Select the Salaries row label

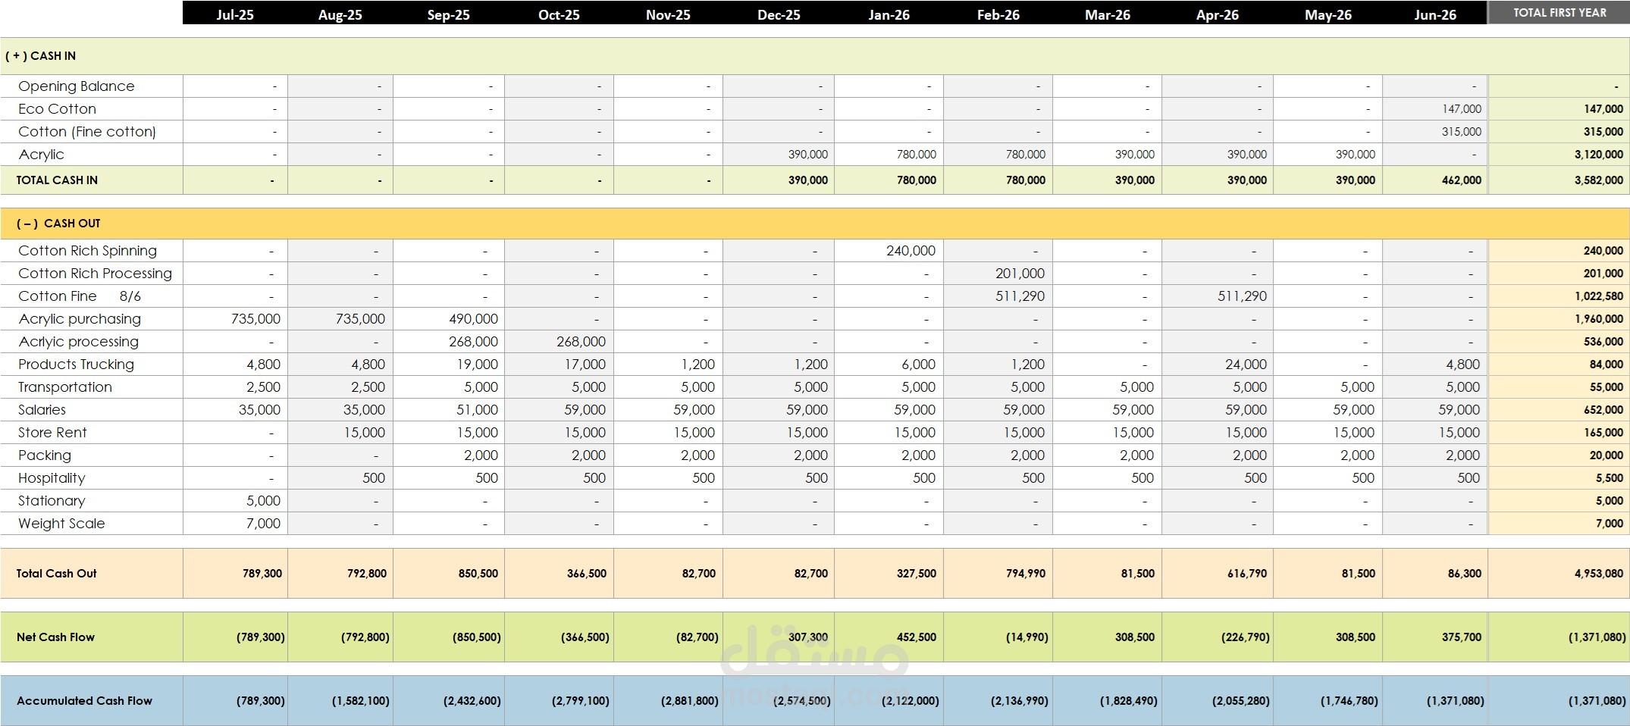pos(42,410)
